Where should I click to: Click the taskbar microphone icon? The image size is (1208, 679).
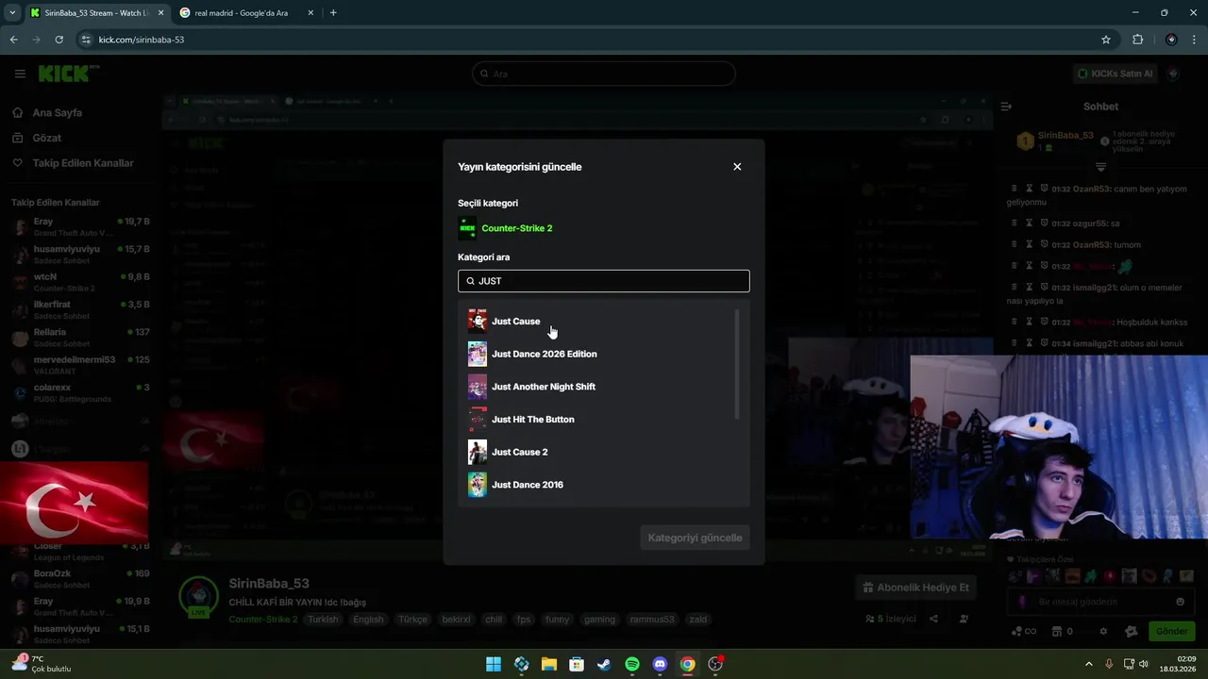[x=1109, y=664]
